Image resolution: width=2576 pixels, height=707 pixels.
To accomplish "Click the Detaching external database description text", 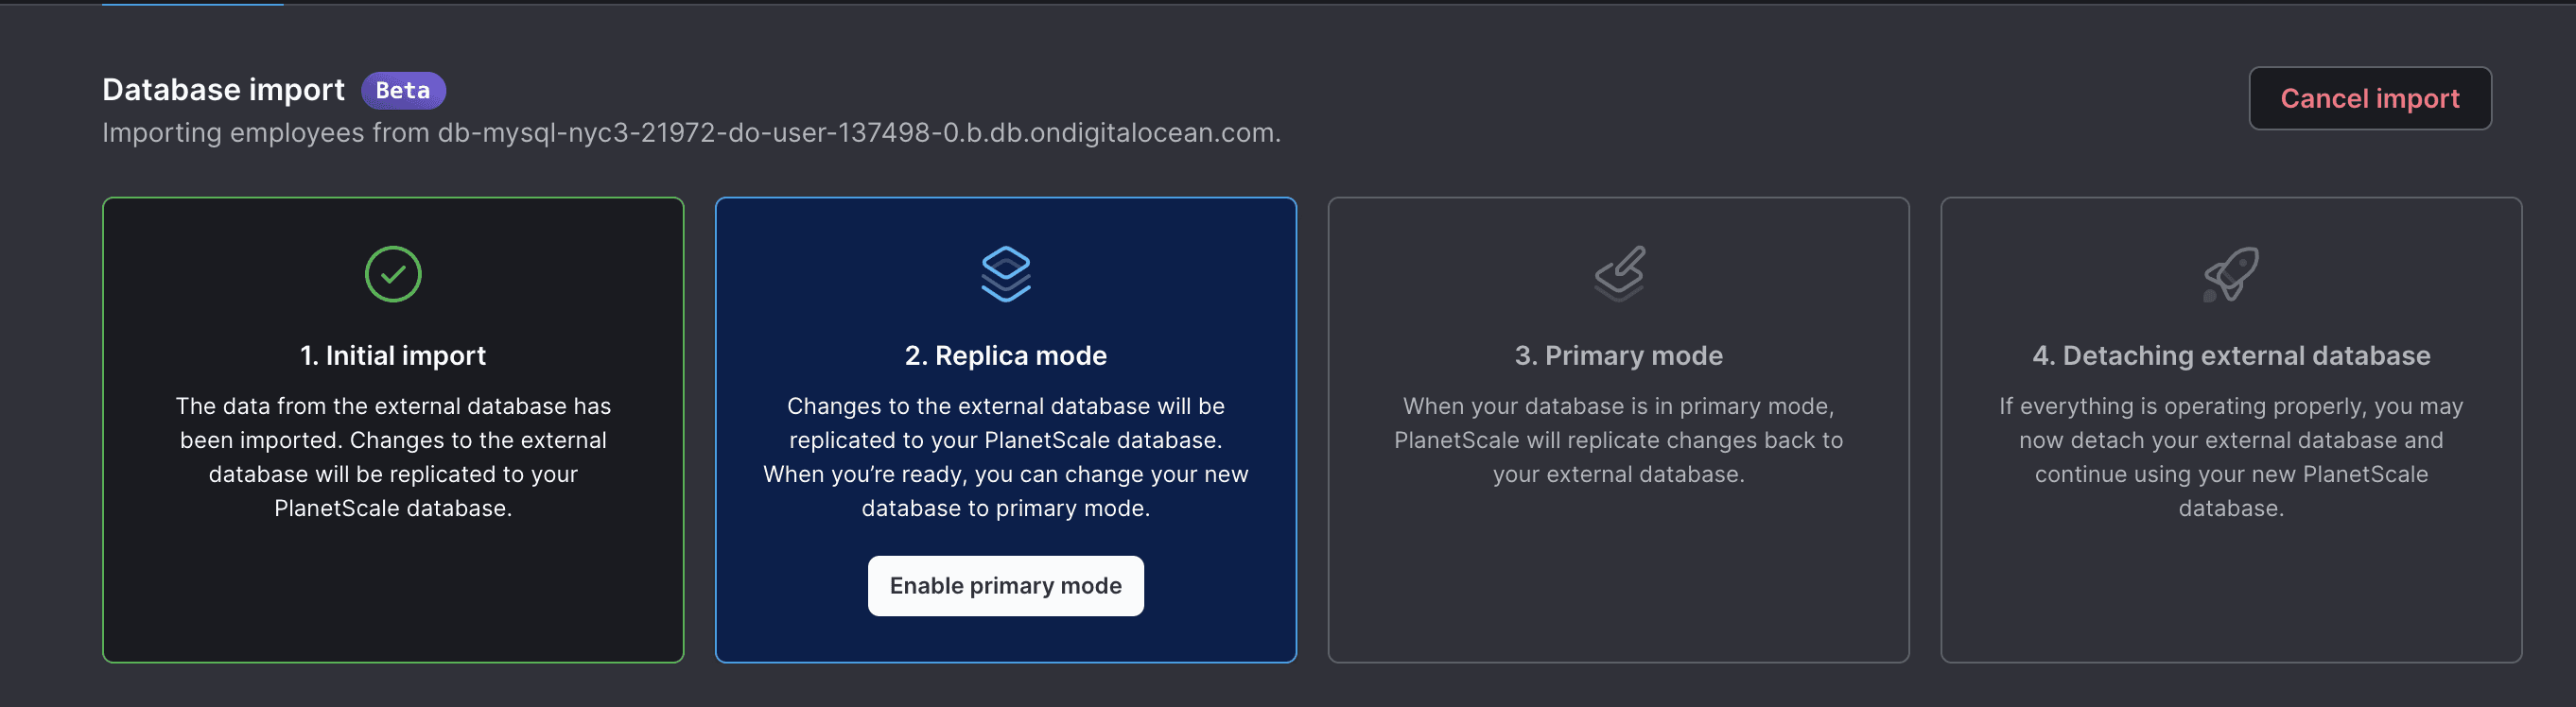I will pyautogui.click(x=2231, y=457).
